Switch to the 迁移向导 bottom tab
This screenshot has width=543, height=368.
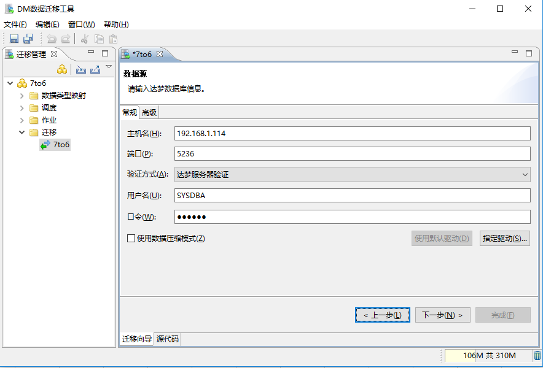[137, 339]
